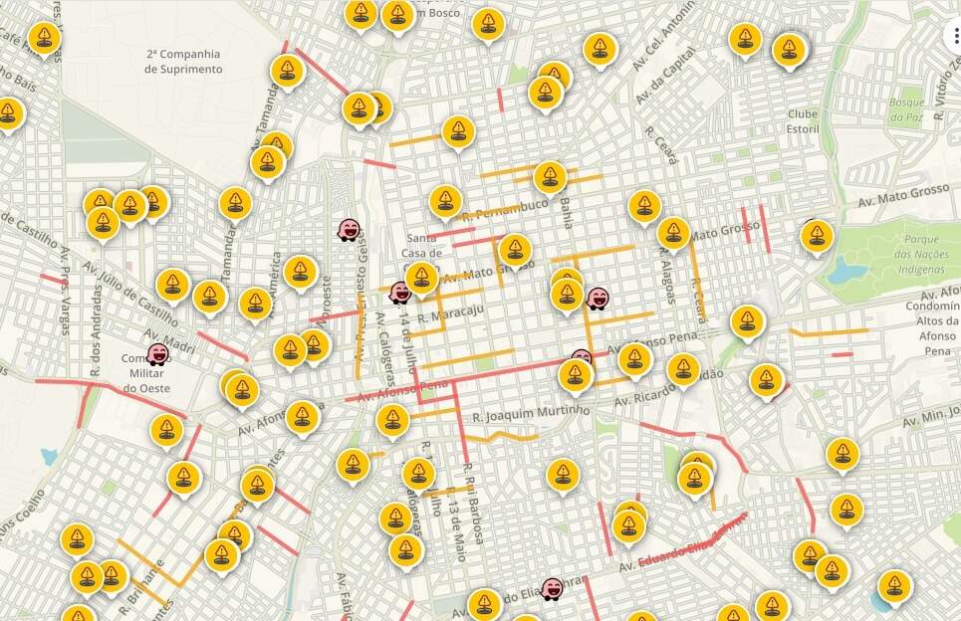Viewport: 961px width, 621px height.
Task: Click the lake in Parque das Nações Indígenas
Action: coord(844,270)
